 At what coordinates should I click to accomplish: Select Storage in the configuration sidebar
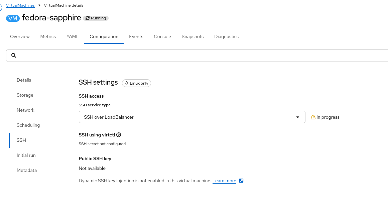tap(25, 95)
